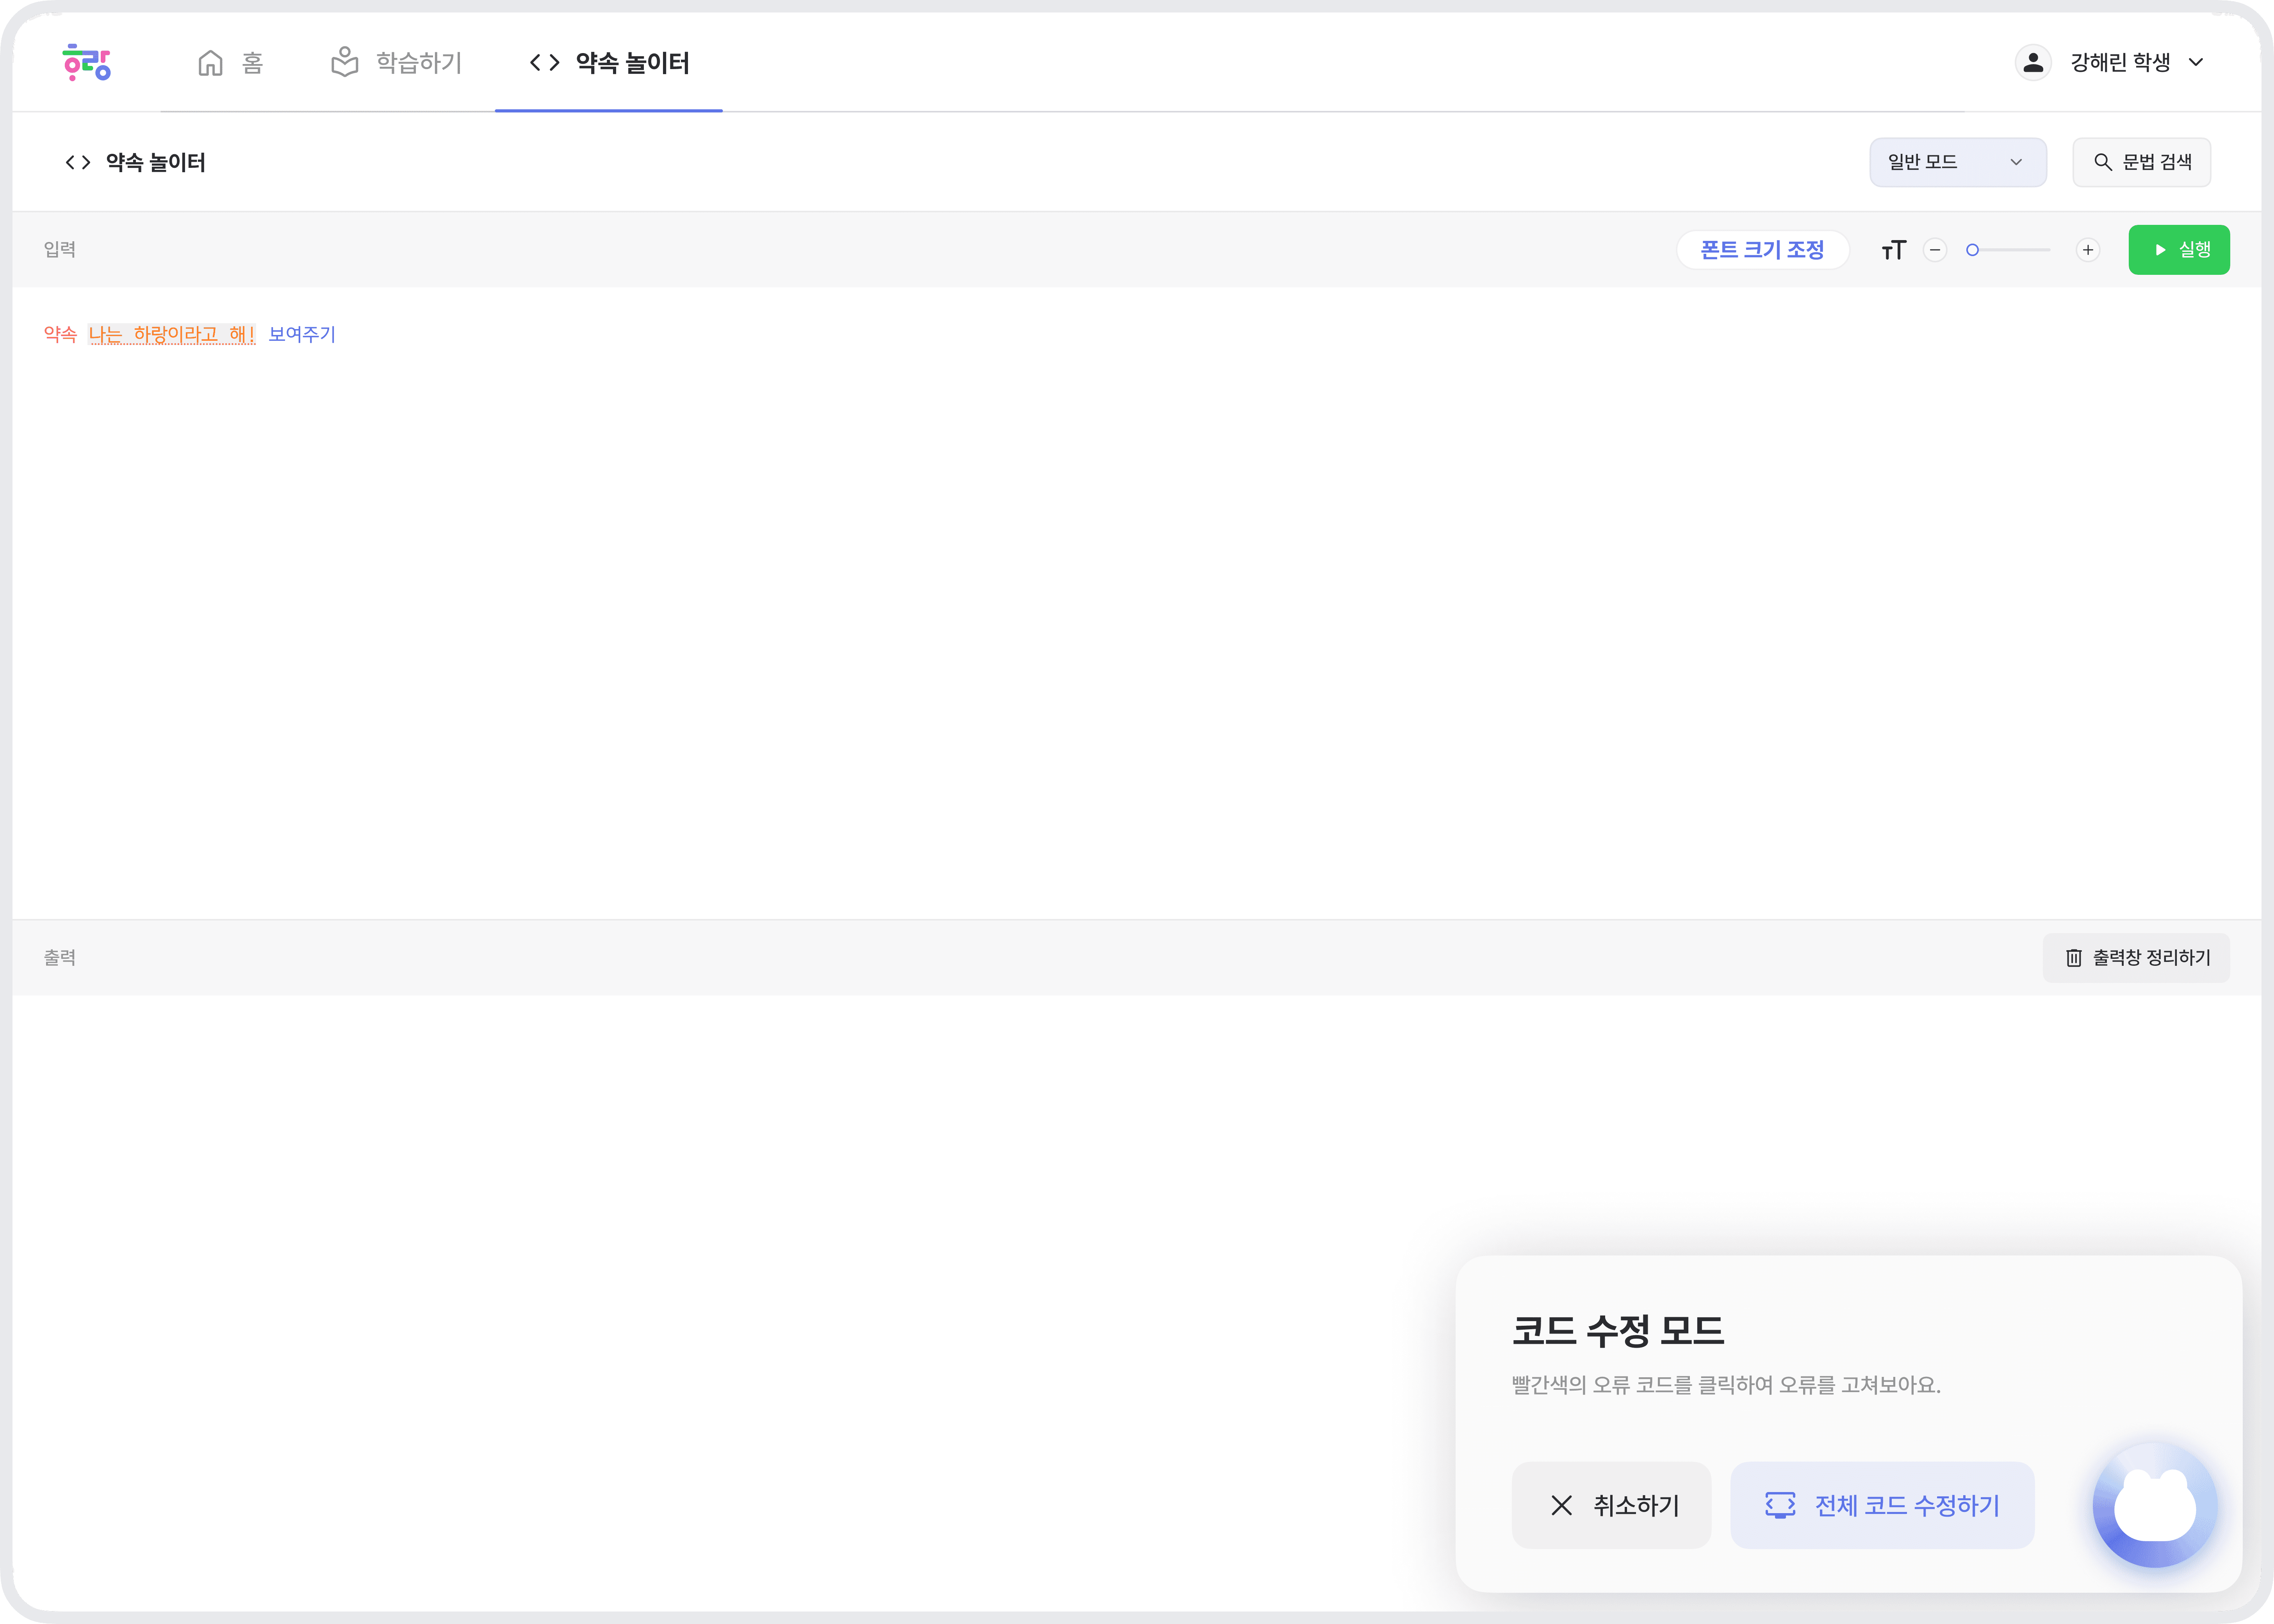Click the 코드 수정 모드 heading
Screen dimensions: 2274x1624
[x=1618, y=1330]
